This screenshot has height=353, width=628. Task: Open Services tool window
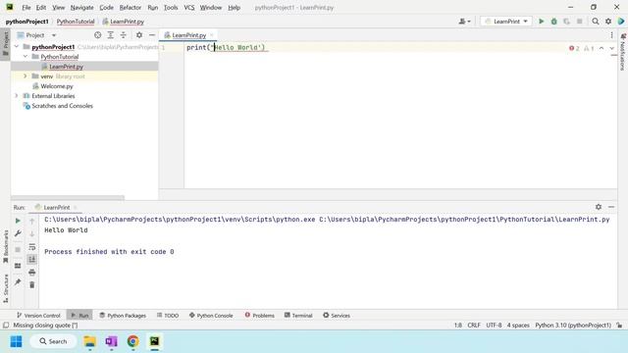[x=337, y=316]
